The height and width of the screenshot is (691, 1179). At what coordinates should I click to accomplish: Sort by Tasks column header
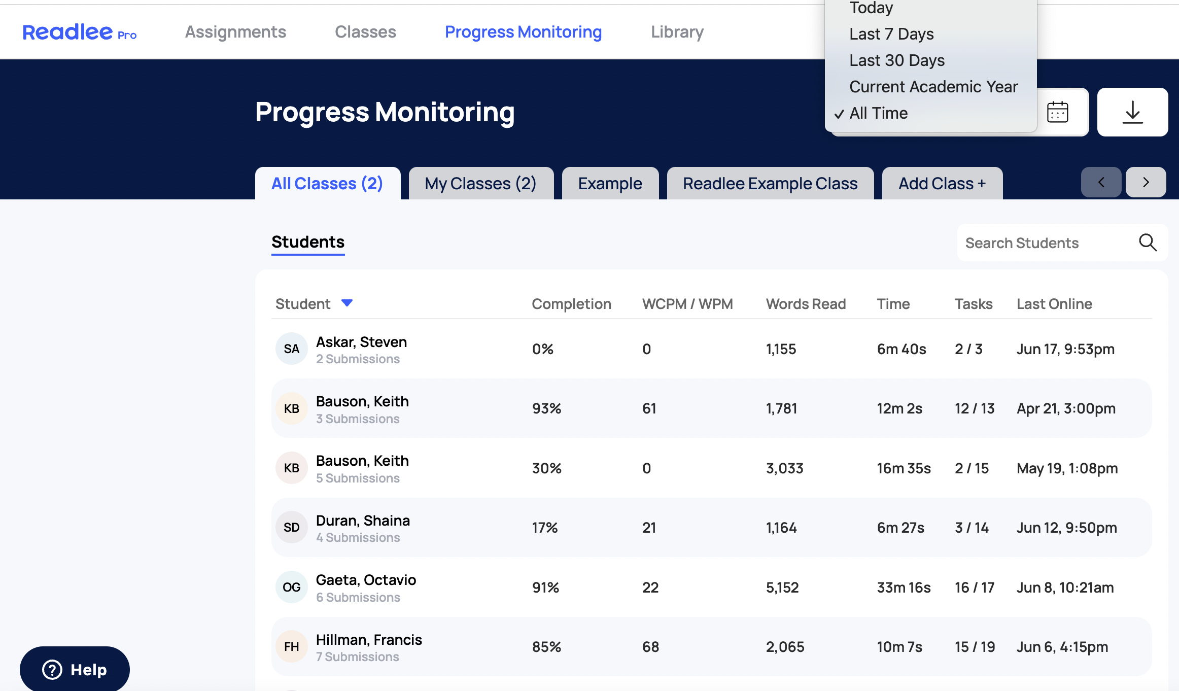[x=974, y=304]
